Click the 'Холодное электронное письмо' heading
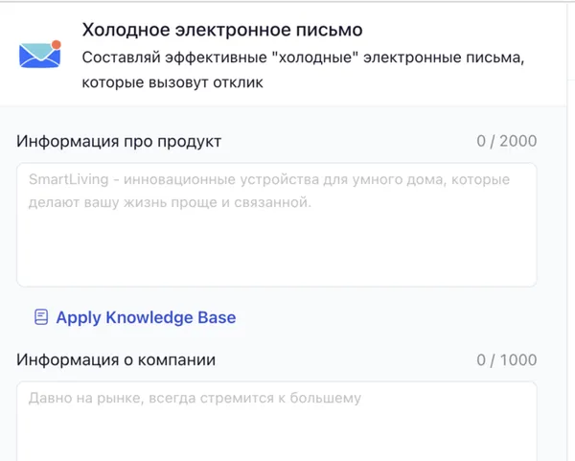 tap(222, 32)
